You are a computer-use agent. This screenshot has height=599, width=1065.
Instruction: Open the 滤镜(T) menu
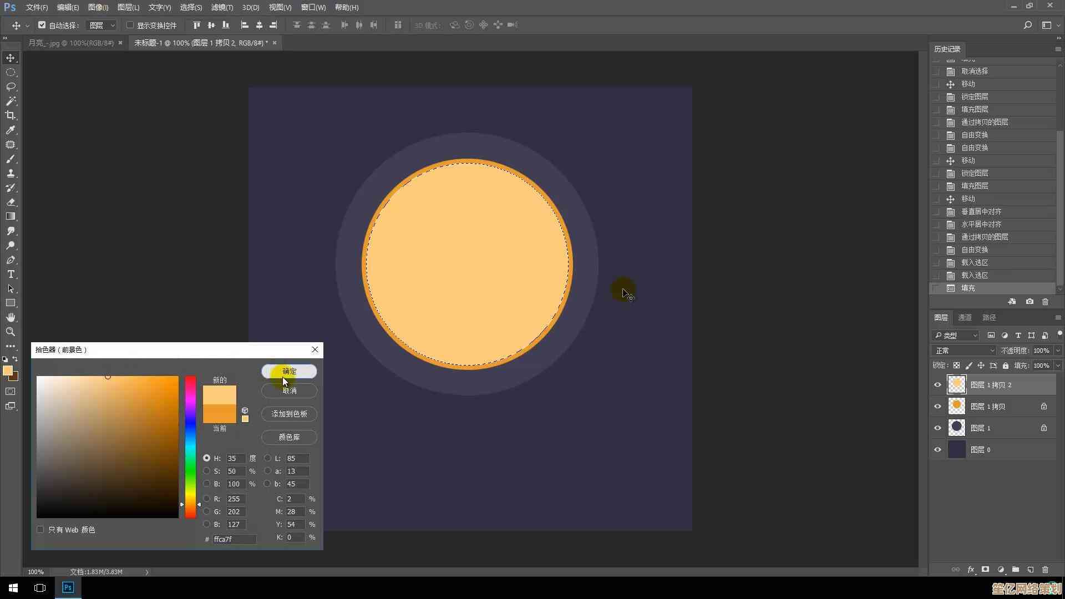pos(222,7)
